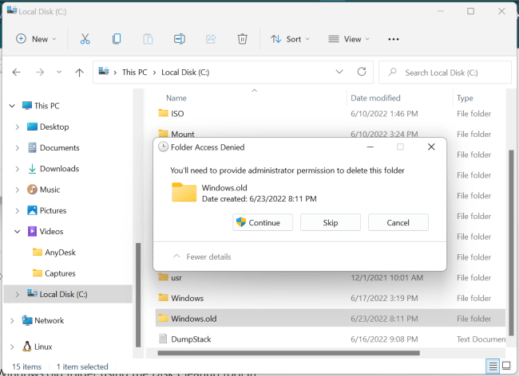Click the Copy icon in toolbar
This screenshot has width=519, height=376.
(x=117, y=39)
